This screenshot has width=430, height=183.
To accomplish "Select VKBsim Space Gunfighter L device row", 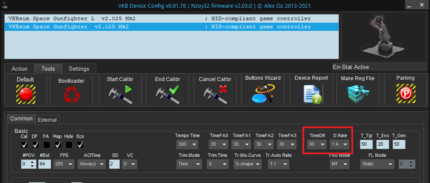I will pyautogui.click(x=172, y=18).
